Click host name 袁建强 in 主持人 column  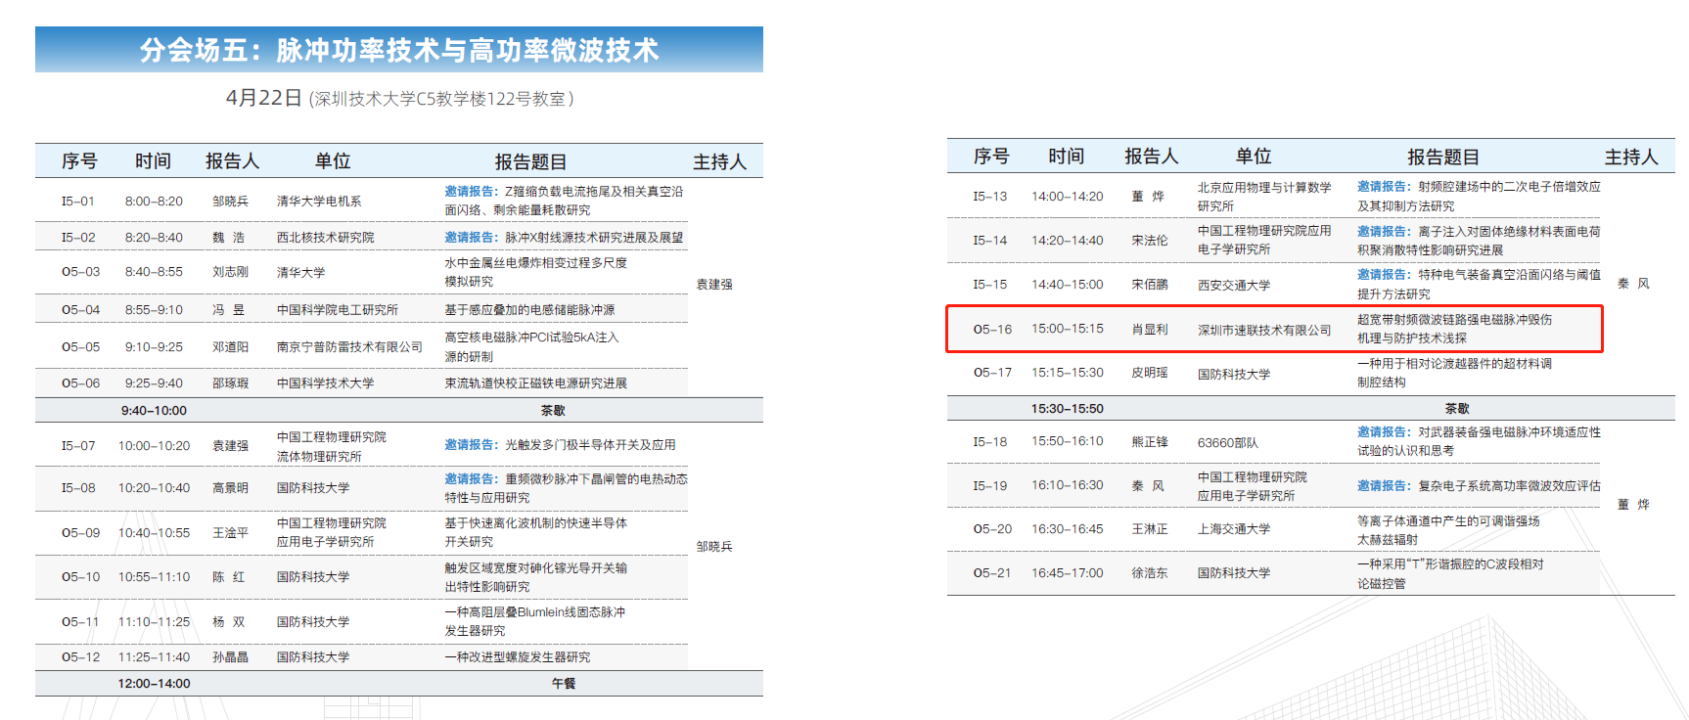pyautogui.click(x=713, y=285)
